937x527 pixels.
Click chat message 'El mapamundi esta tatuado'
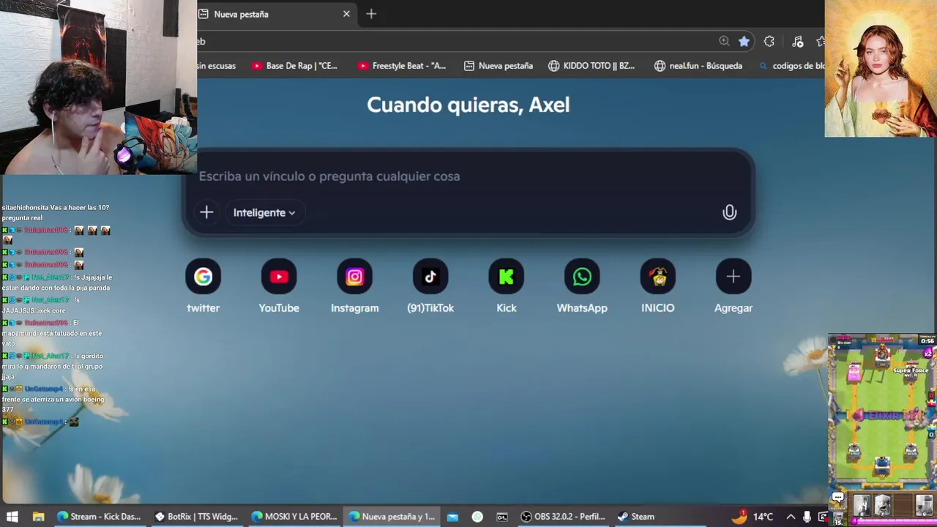pos(52,332)
